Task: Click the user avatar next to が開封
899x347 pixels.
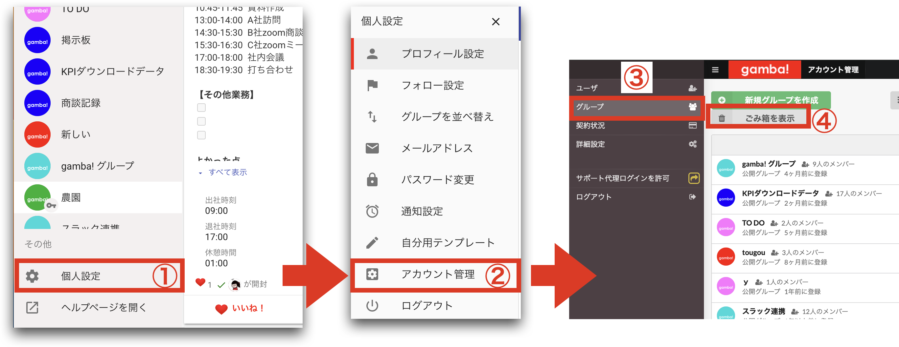Action: pos(235,284)
